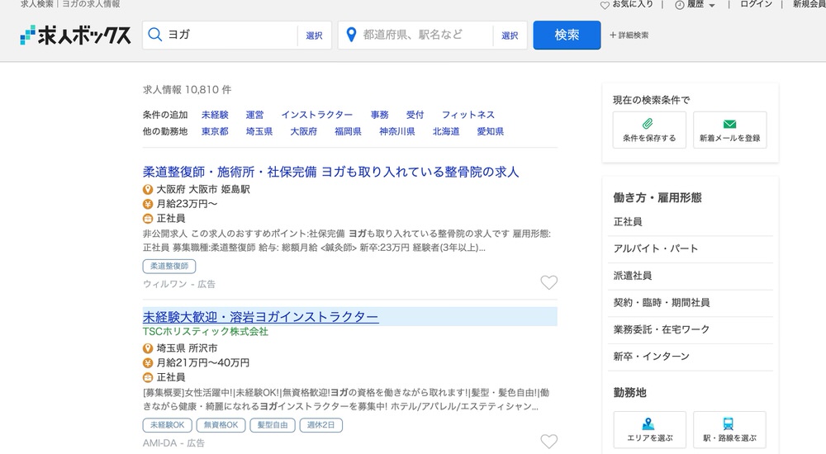Open 選択 next to the location field
The image size is (826, 454).
(x=510, y=35)
